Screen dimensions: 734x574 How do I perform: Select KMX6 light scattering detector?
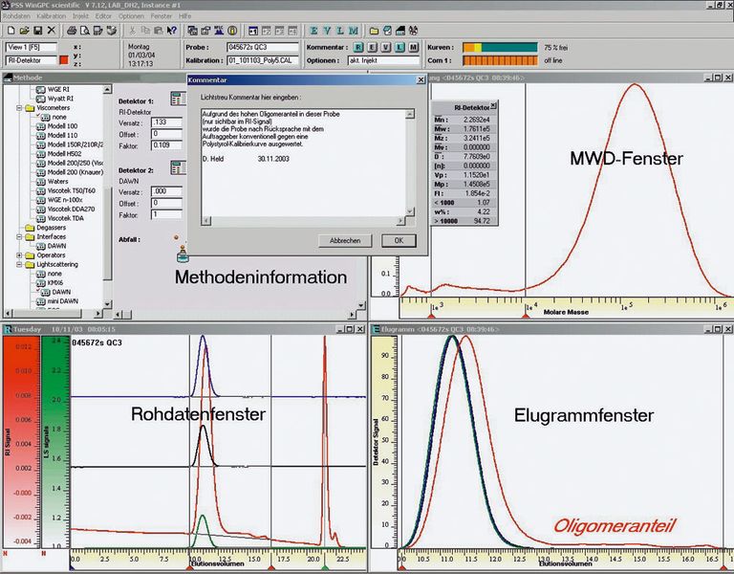coord(55,283)
